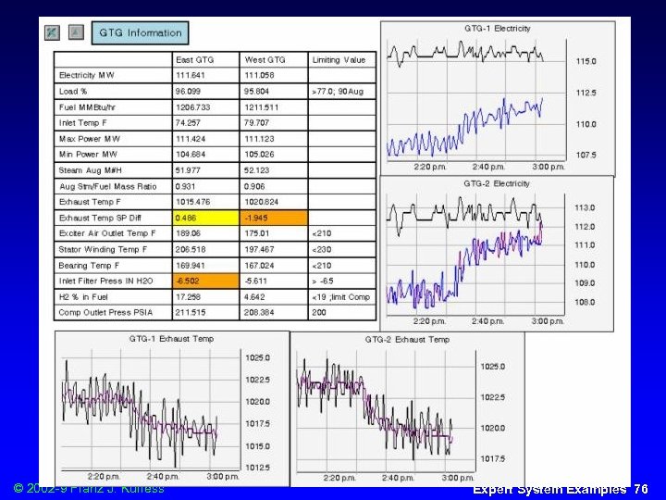Image resolution: width=666 pixels, height=500 pixels.
Task: Click H2 value 17.258
Action: [x=188, y=297]
